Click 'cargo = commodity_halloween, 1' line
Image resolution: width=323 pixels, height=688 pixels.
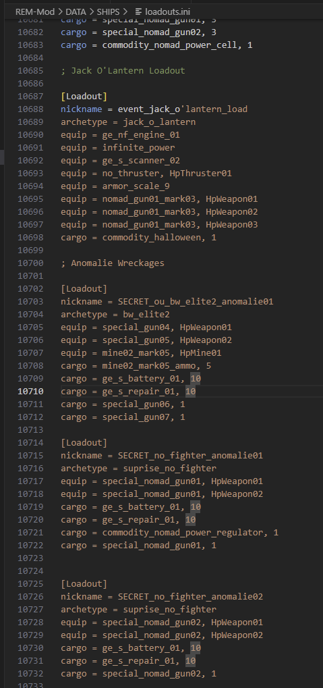click(x=138, y=238)
